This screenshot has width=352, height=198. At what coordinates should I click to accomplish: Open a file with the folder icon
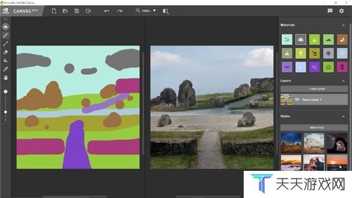[x=65, y=11]
